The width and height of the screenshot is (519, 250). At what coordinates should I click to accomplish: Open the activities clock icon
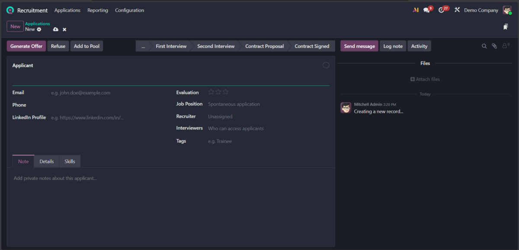[441, 10]
